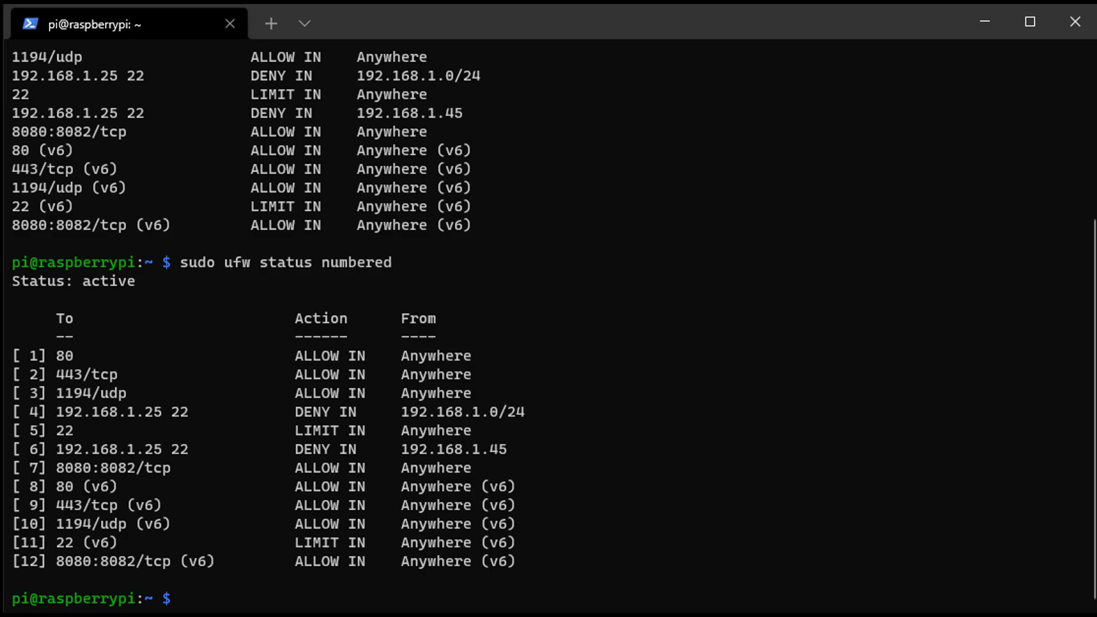Click the PowerShell icon on the terminal tab
This screenshot has width=1097, height=617.
click(x=30, y=23)
